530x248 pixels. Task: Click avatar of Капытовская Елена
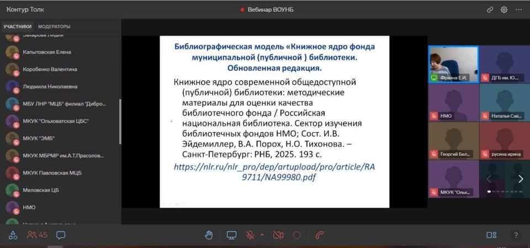(12, 52)
